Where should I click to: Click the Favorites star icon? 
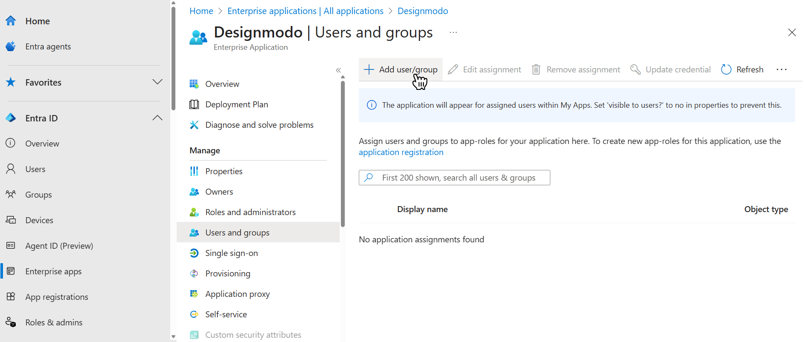pos(11,82)
